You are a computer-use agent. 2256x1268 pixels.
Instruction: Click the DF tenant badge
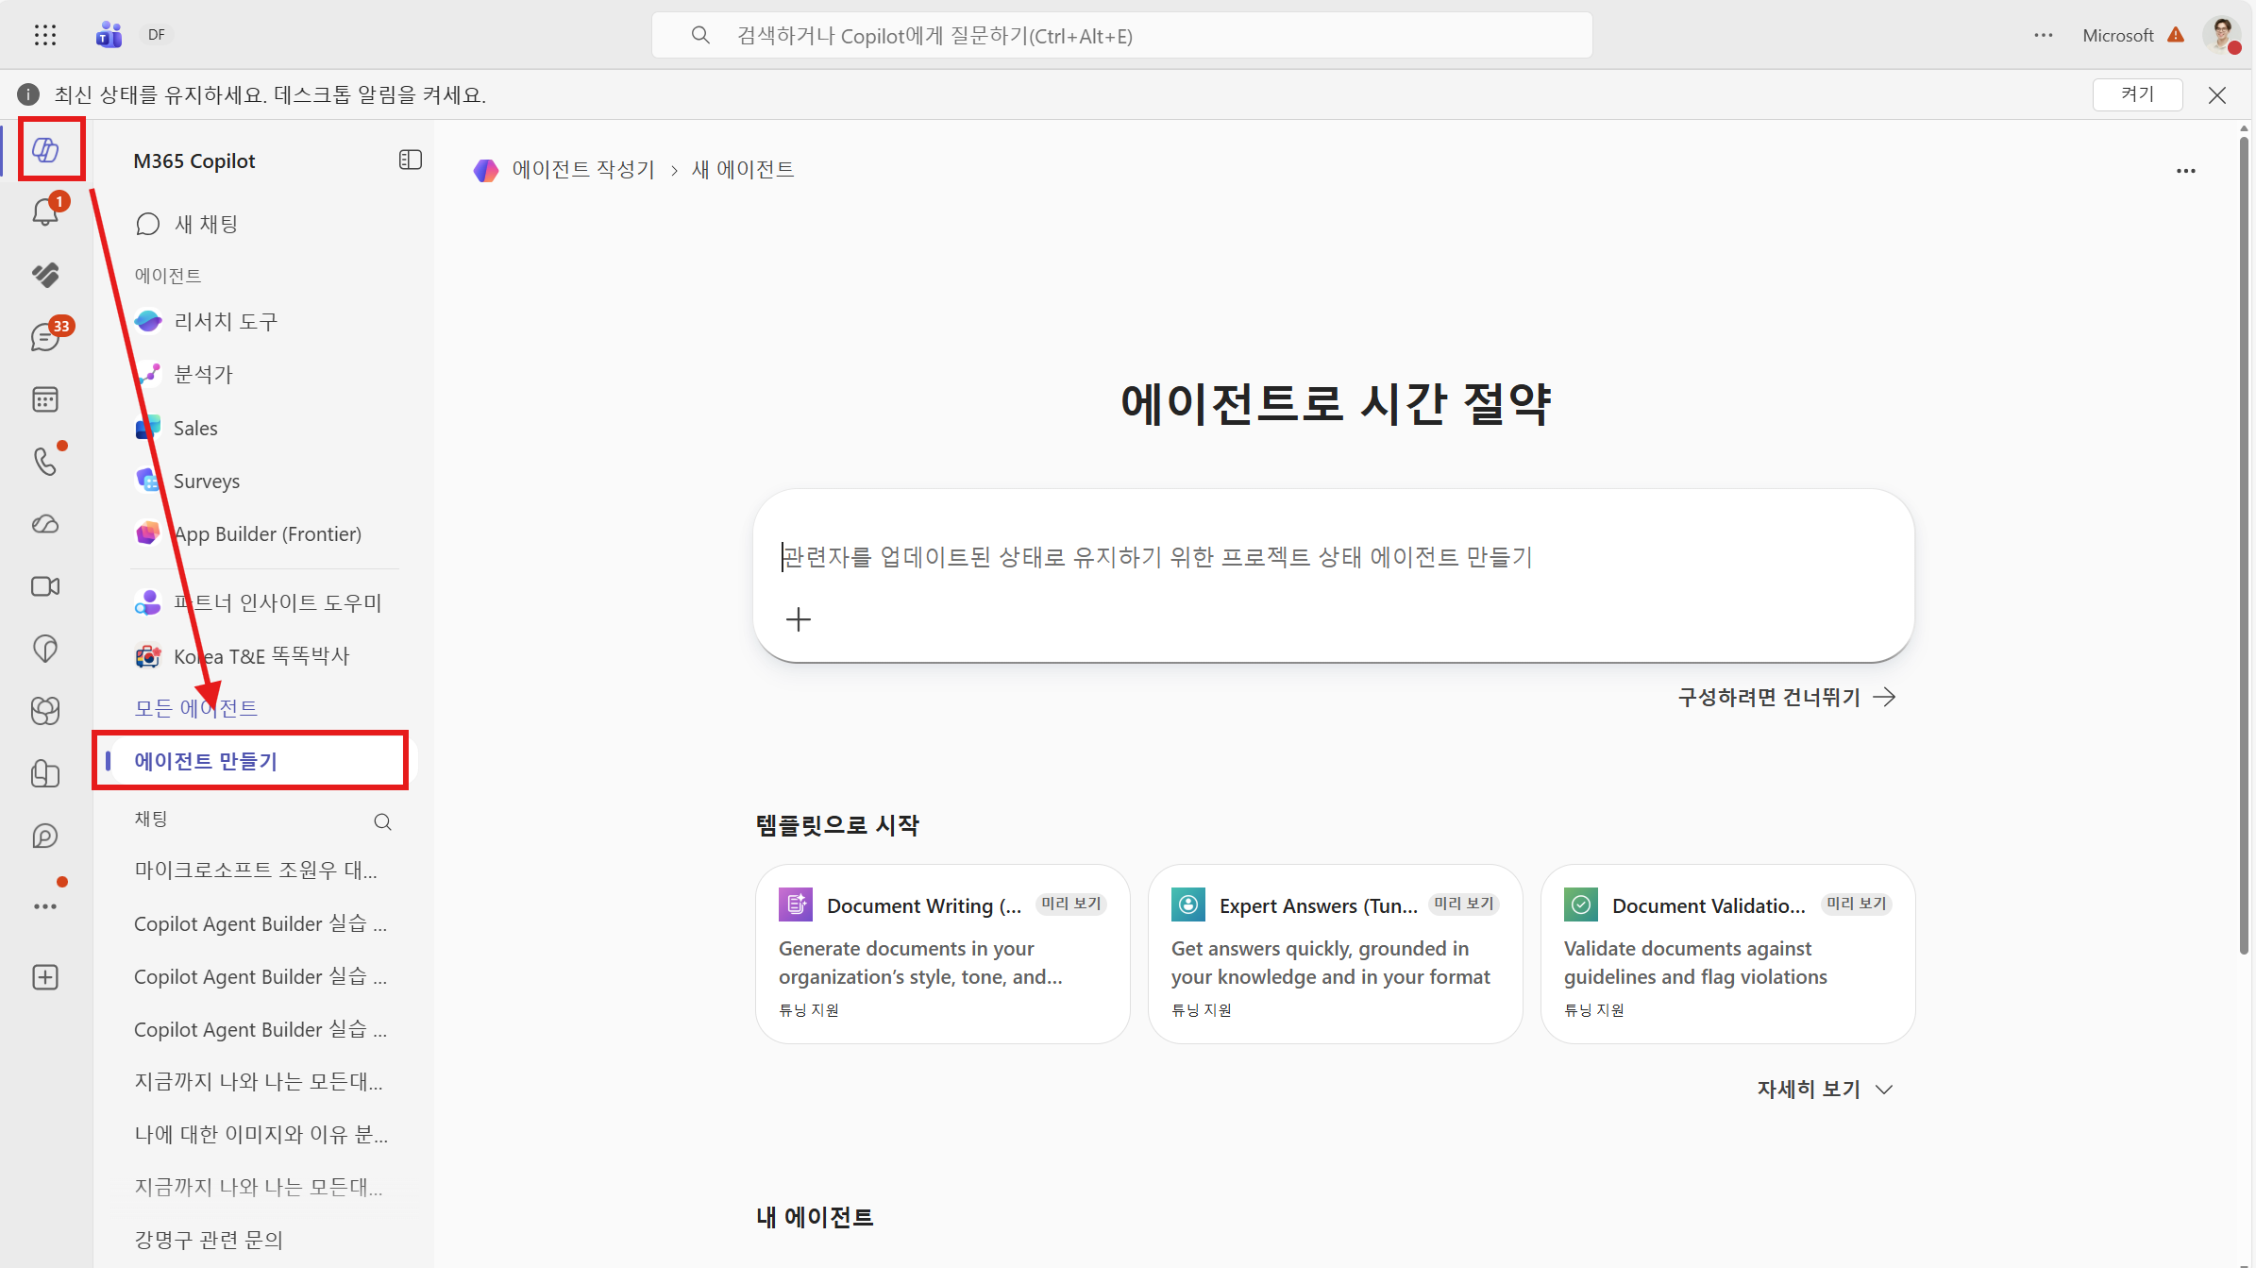pyautogui.click(x=157, y=35)
